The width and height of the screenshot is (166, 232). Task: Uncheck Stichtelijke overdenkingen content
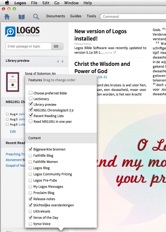point(30,205)
